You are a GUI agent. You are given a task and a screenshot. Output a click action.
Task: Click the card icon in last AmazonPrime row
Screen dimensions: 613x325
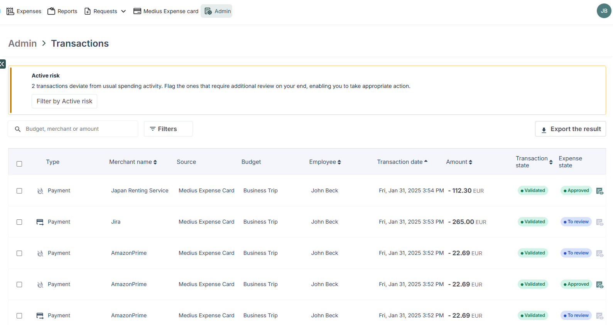tap(40, 316)
